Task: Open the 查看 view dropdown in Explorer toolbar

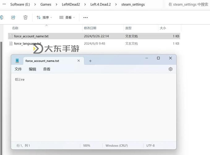Action: click(67, 17)
